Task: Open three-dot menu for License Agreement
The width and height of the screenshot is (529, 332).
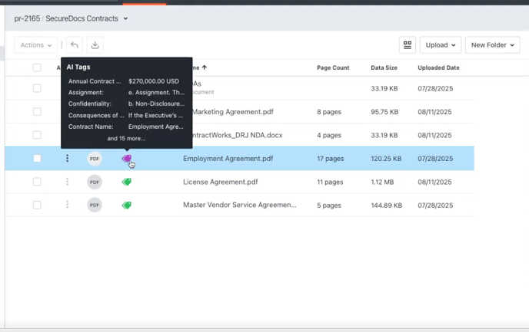Action: tap(67, 182)
